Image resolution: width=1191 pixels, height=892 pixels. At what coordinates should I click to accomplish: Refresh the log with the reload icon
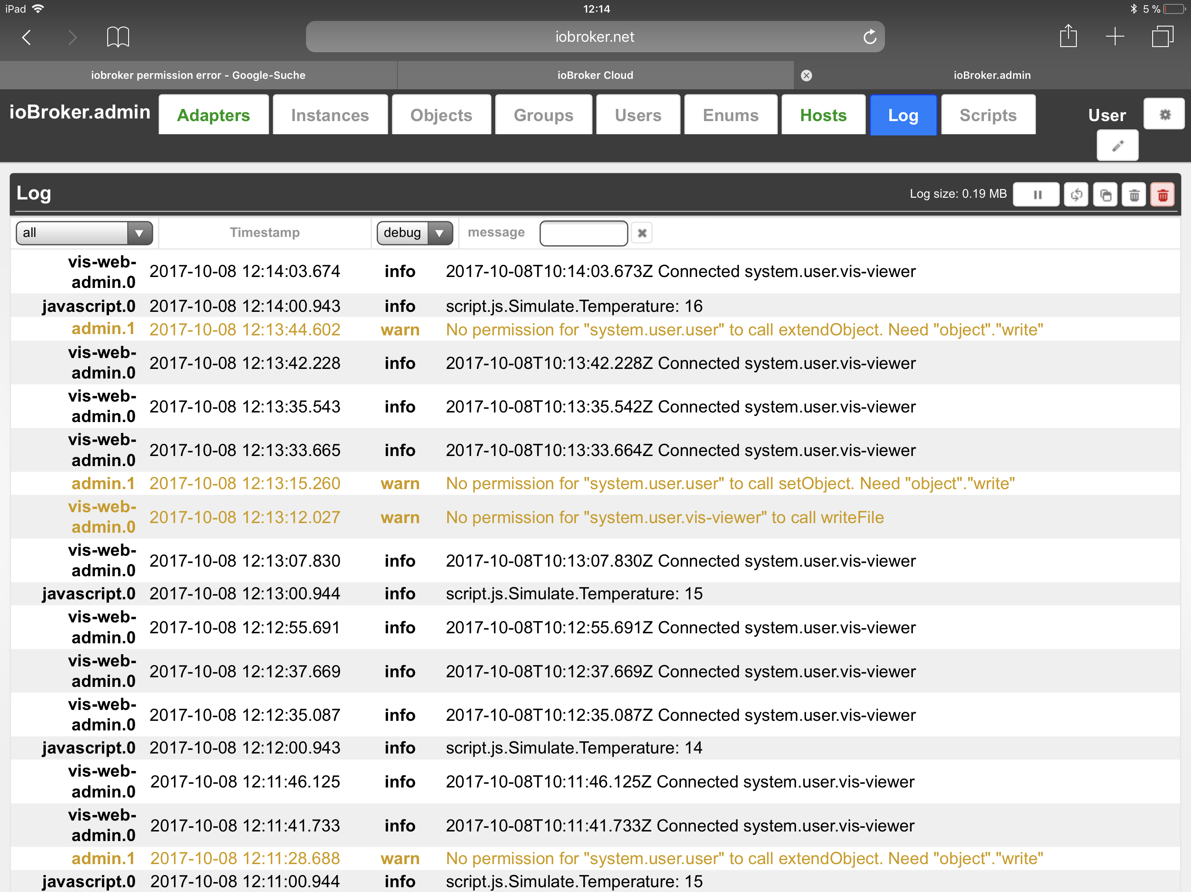click(1076, 195)
